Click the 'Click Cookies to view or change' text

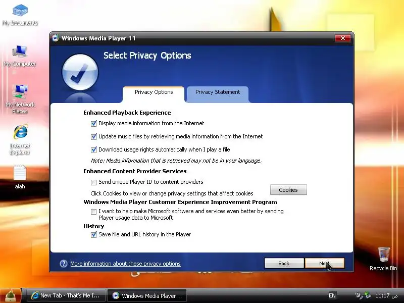pyautogui.click(x=172, y=193)
